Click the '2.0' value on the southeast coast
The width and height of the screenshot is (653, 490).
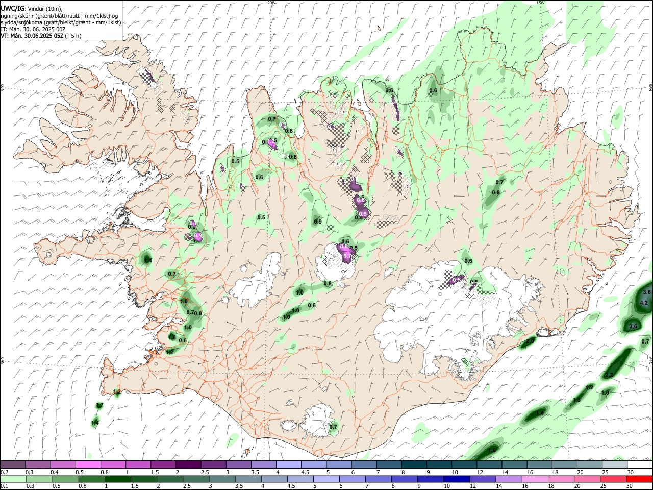(530, 341)
